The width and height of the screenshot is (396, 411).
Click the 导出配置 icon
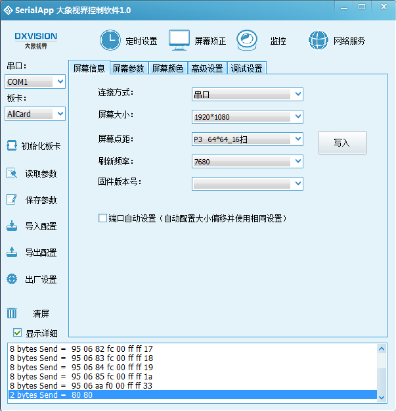point(12,252)
